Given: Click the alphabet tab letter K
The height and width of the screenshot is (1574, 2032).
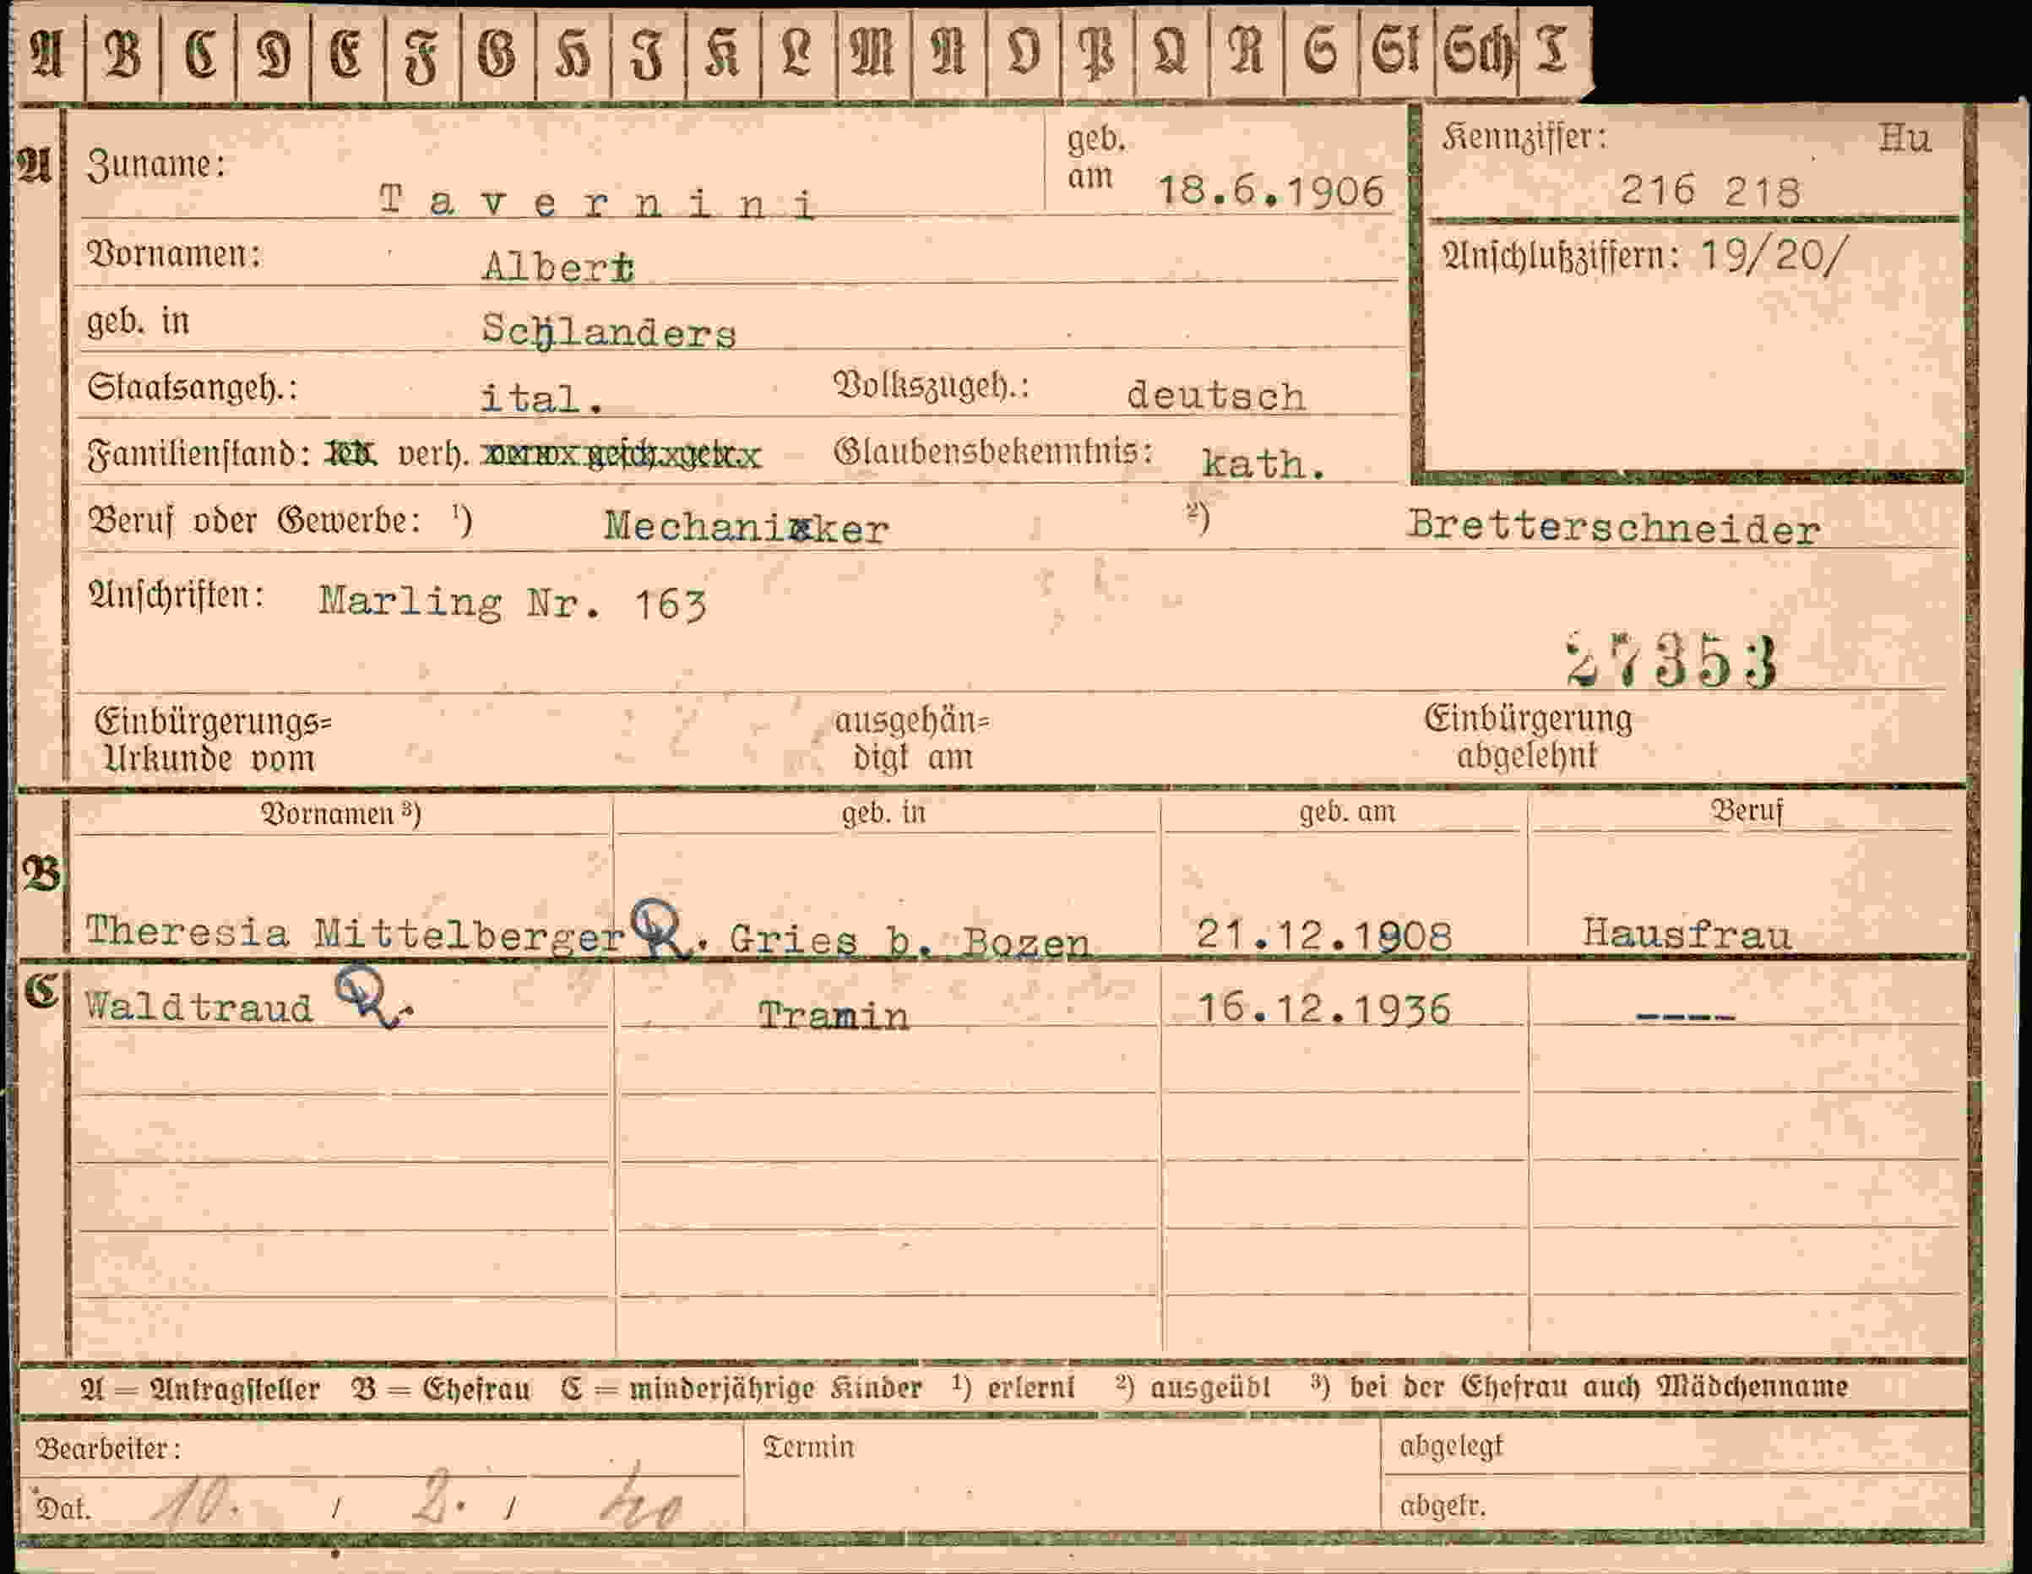Looking at the screenshot, I should pyautogui.click(x=723, y=54).
